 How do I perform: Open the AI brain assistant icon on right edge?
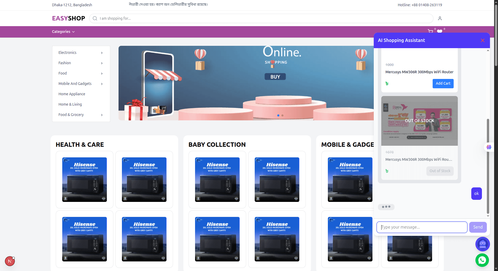(x=489, y=147)
